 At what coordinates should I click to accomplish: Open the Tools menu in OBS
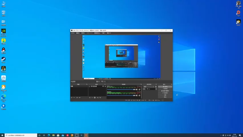pyautogui.click(x=104, y=33)
